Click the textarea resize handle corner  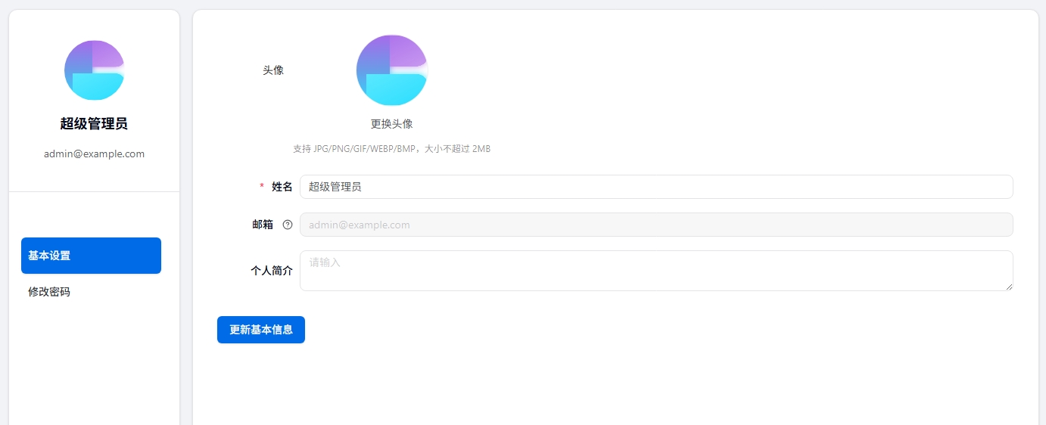(x=1008, y=286)
